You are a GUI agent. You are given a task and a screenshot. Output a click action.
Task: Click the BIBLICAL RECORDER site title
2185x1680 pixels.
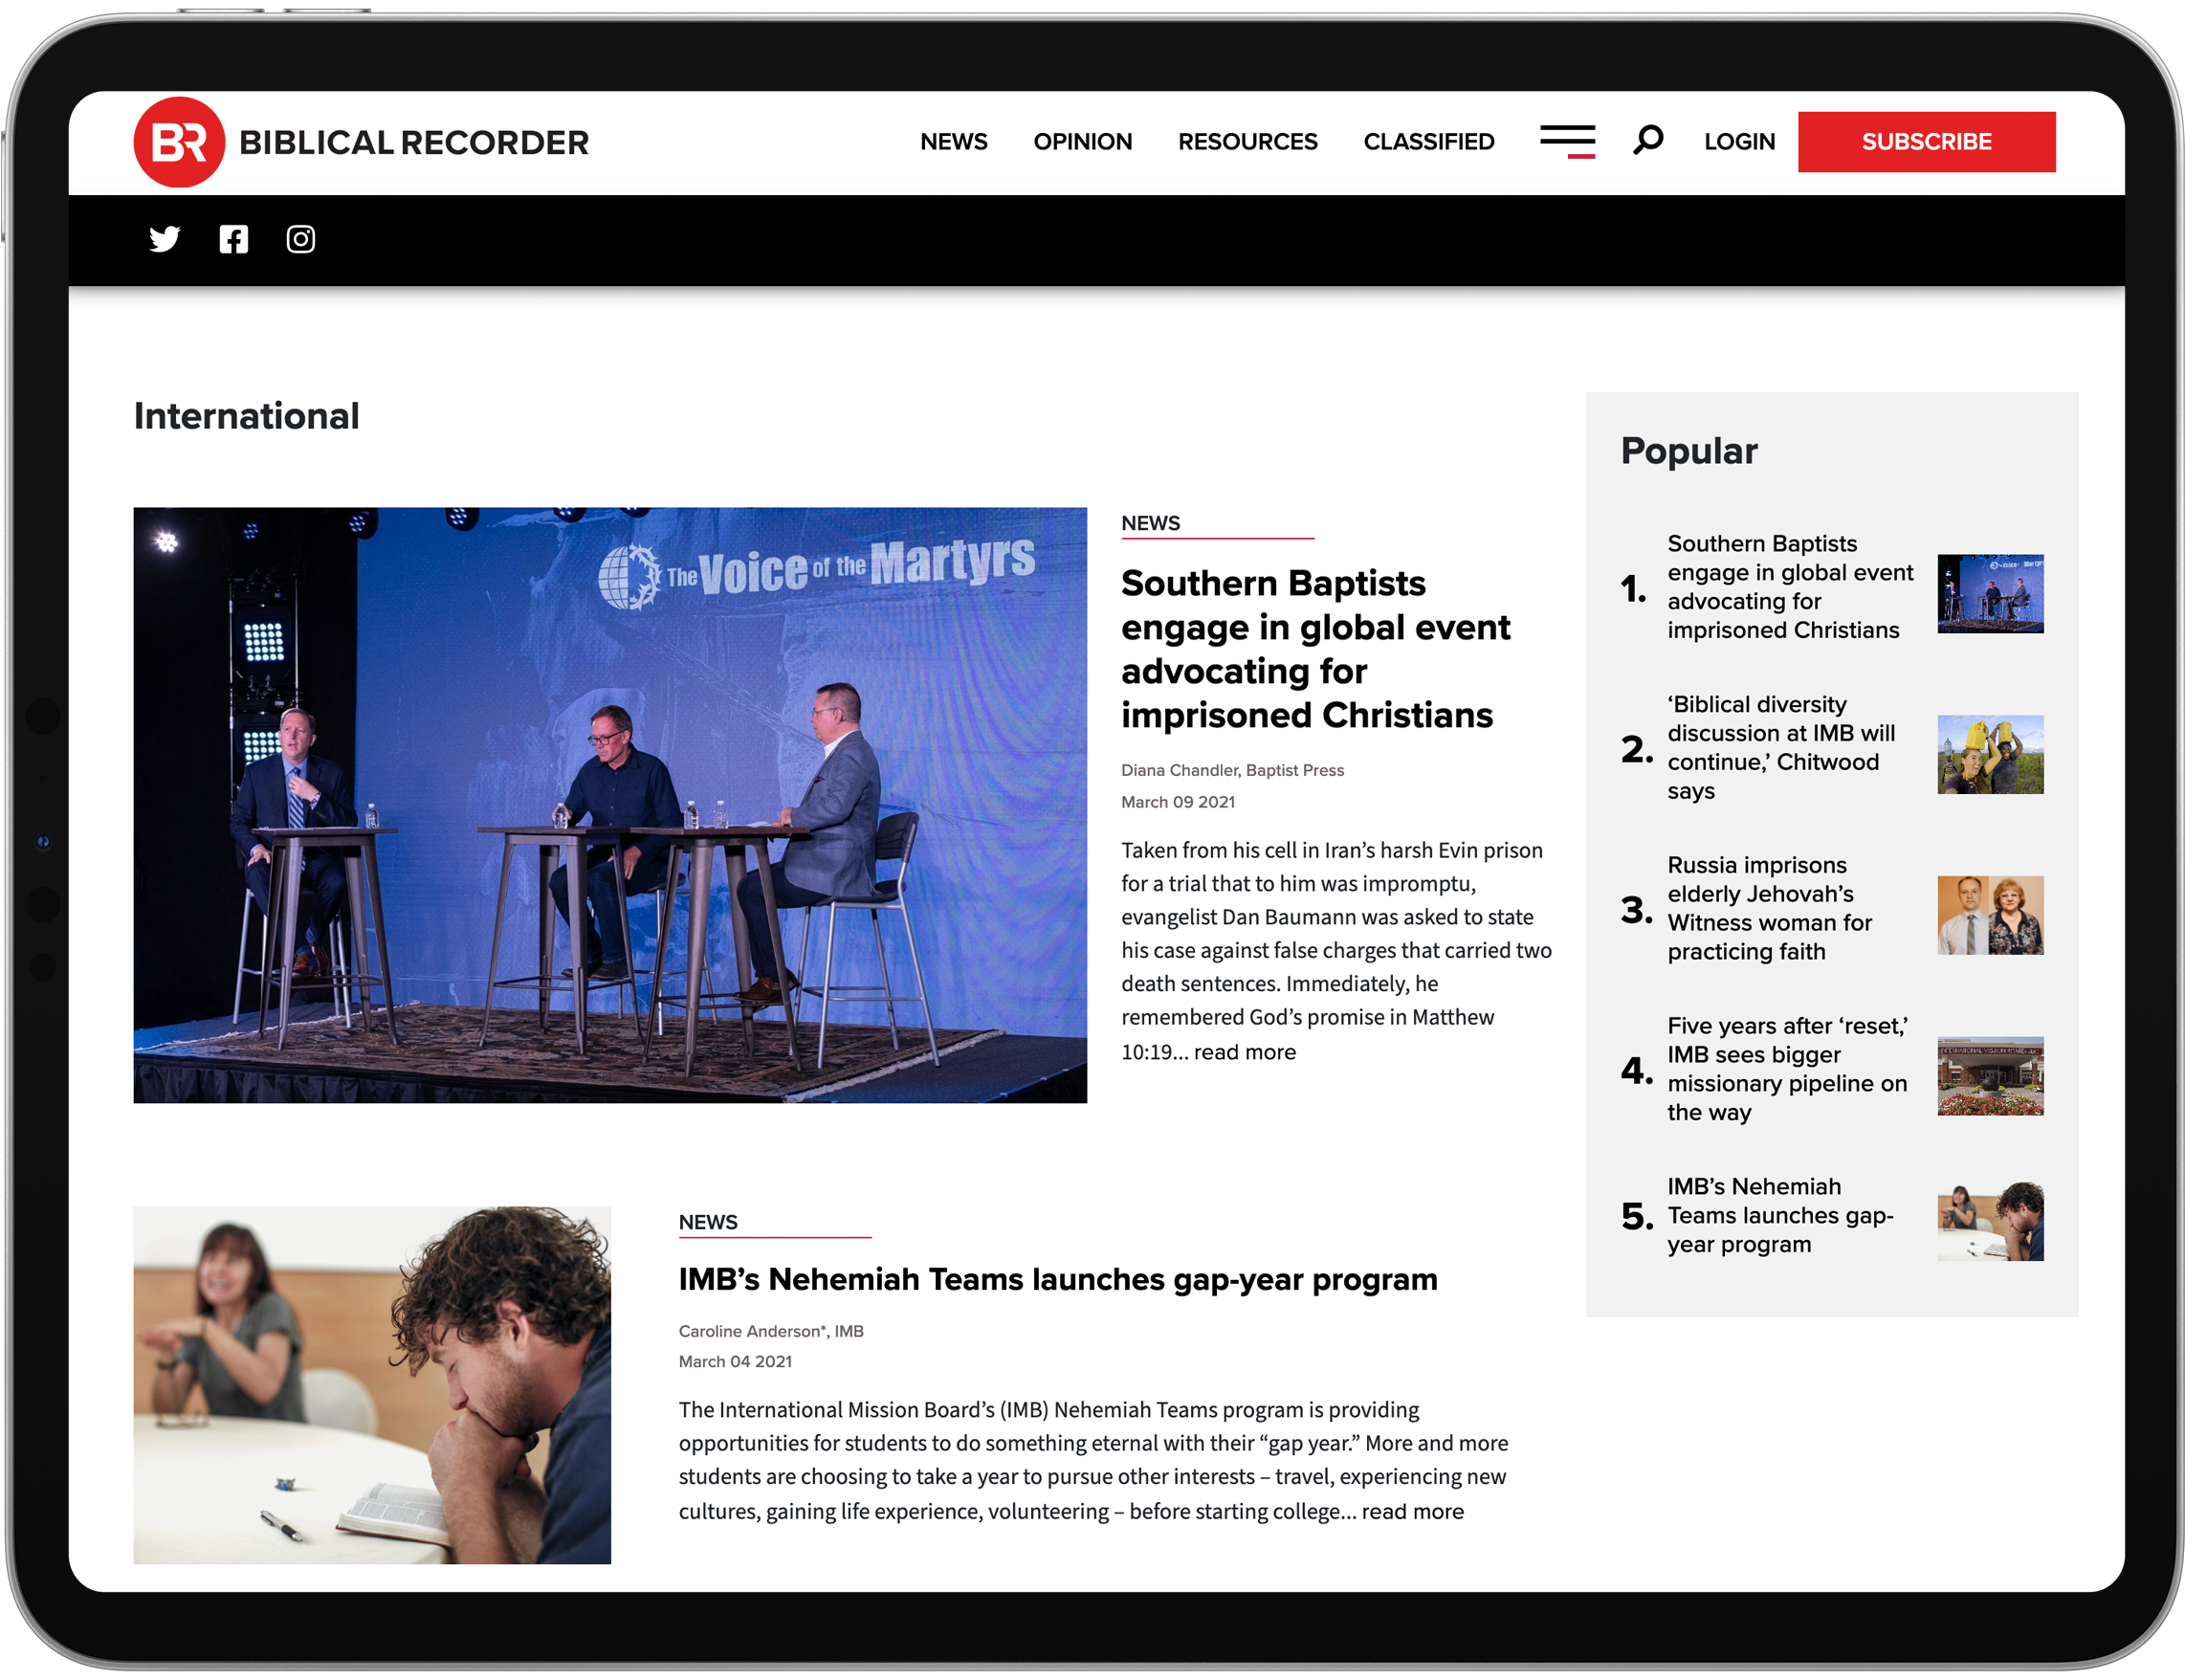(x=413, y=142)
